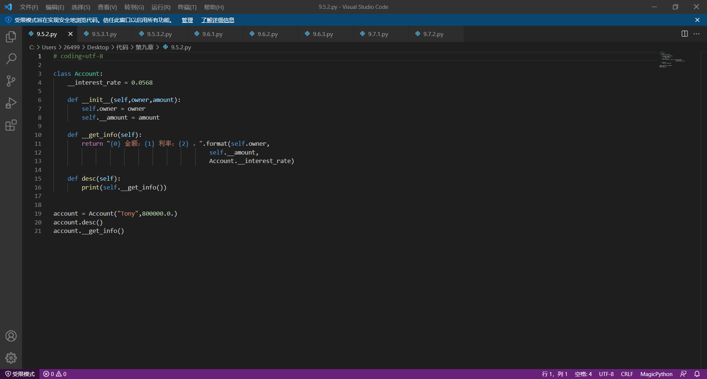Screen dimensions: 707x379
Task: Change language mode MagicPython
Action: tap(656, 374)
